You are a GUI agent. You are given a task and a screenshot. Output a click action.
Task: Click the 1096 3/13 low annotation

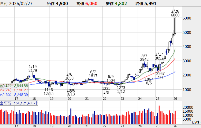click(71, 92)
